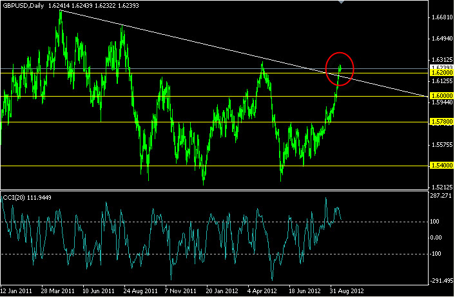This screenshot has height=297, width=455.
Task: Click the 0.00 CCI scale value
Action: tap(436, 238)
